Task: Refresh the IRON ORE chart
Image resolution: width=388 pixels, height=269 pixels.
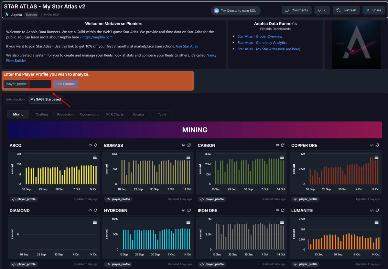Action: point(283,210)
